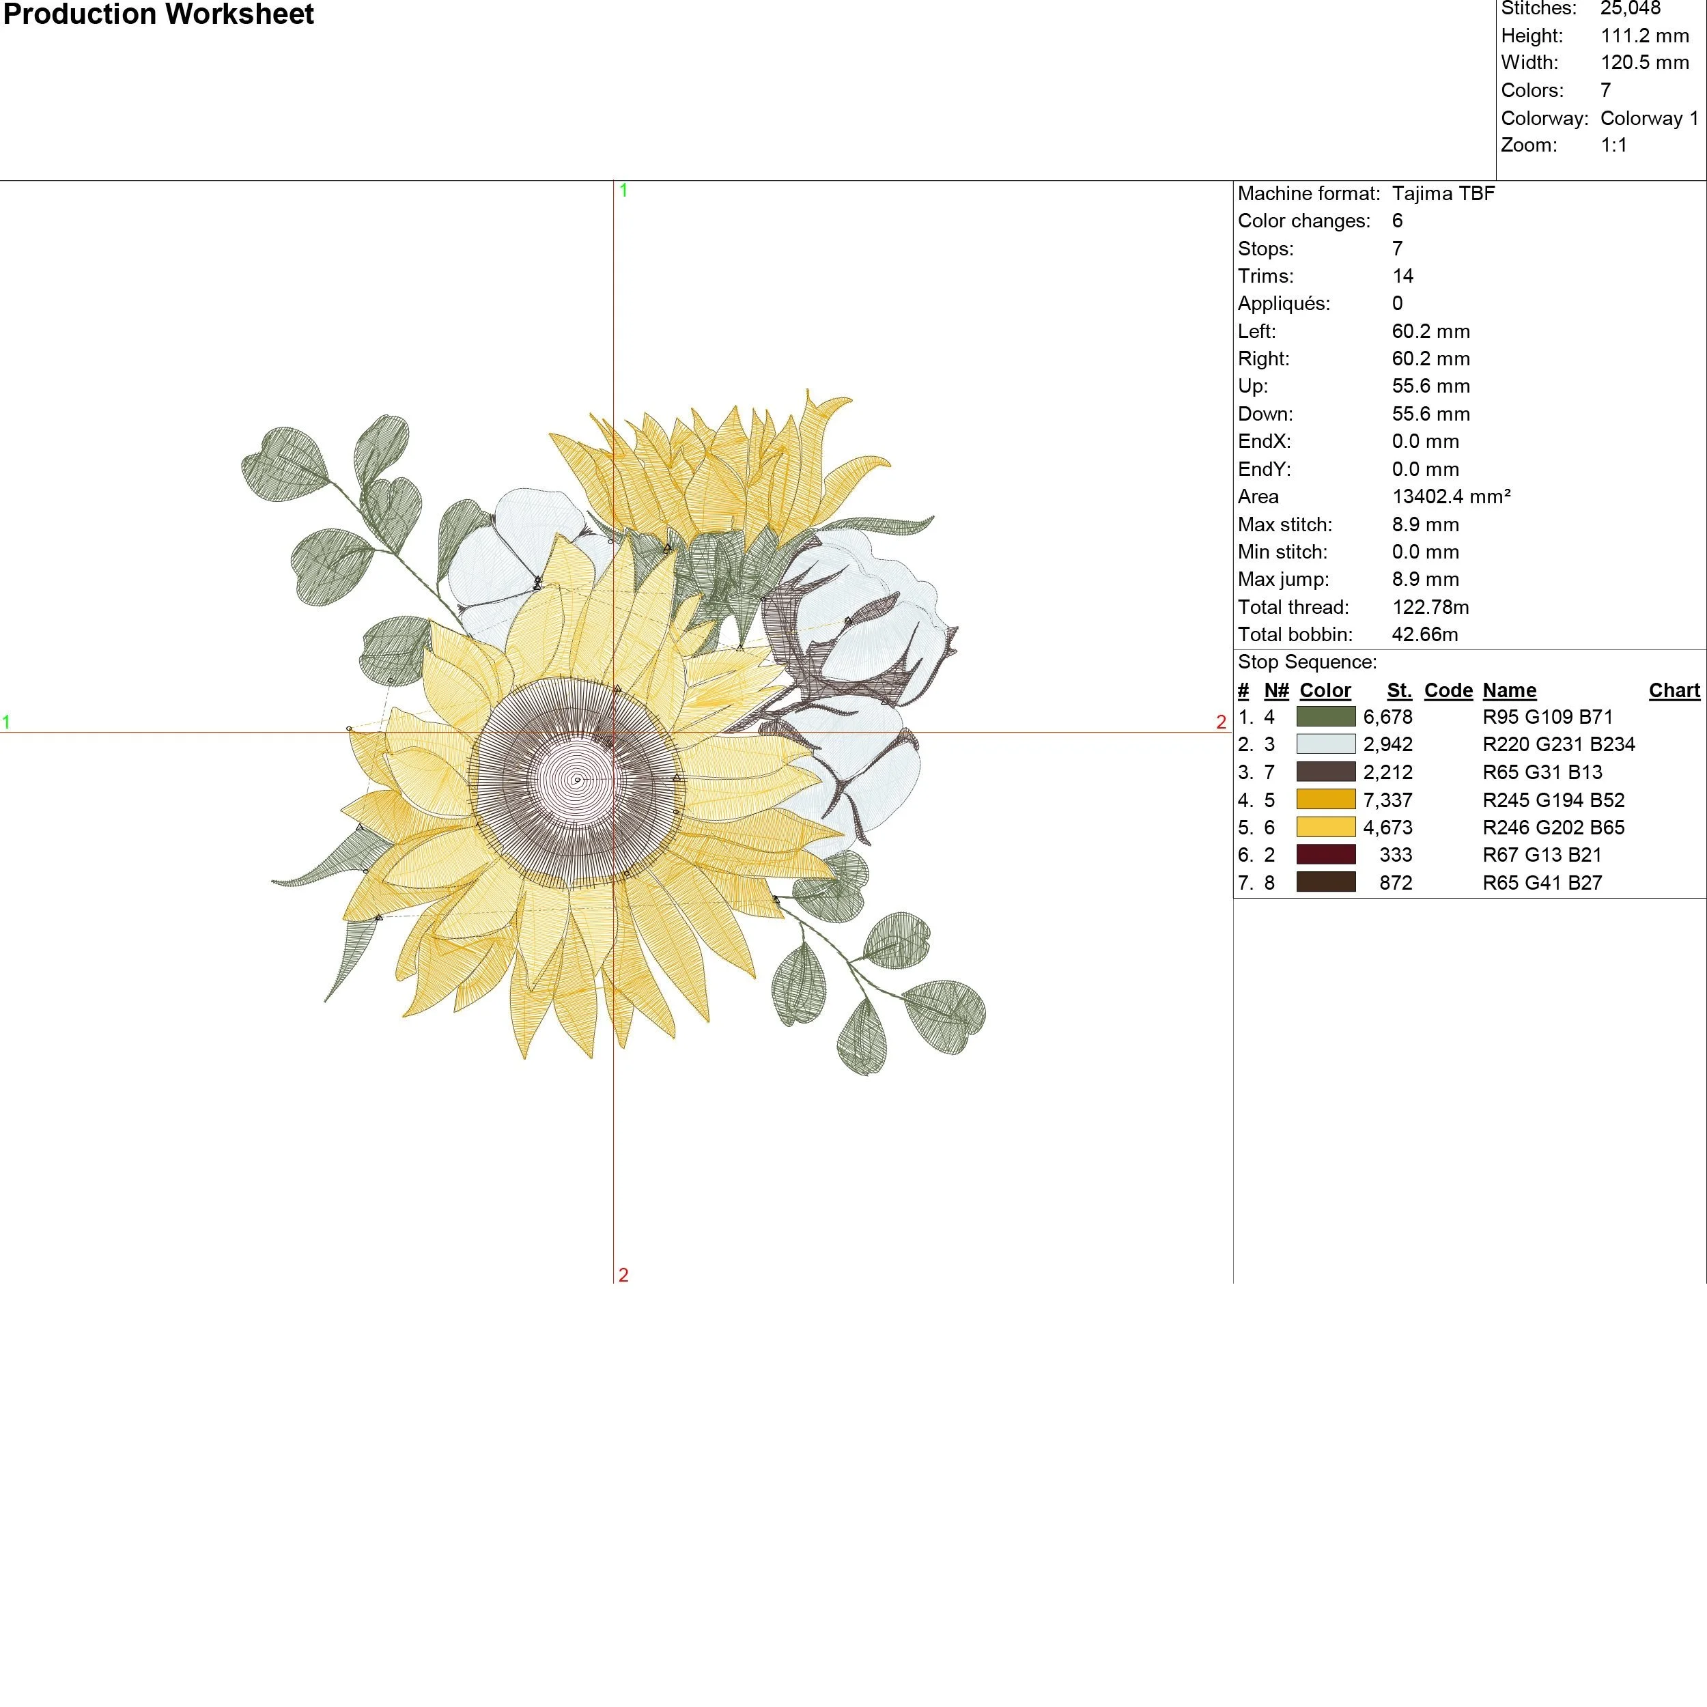Click the grey-brown color swatch in row 3
Screen dimensions: 1707x1707
1325,772
